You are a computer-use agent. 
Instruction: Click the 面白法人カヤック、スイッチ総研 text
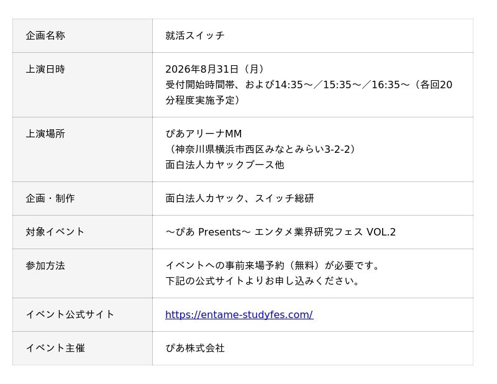tap(240, 198)
